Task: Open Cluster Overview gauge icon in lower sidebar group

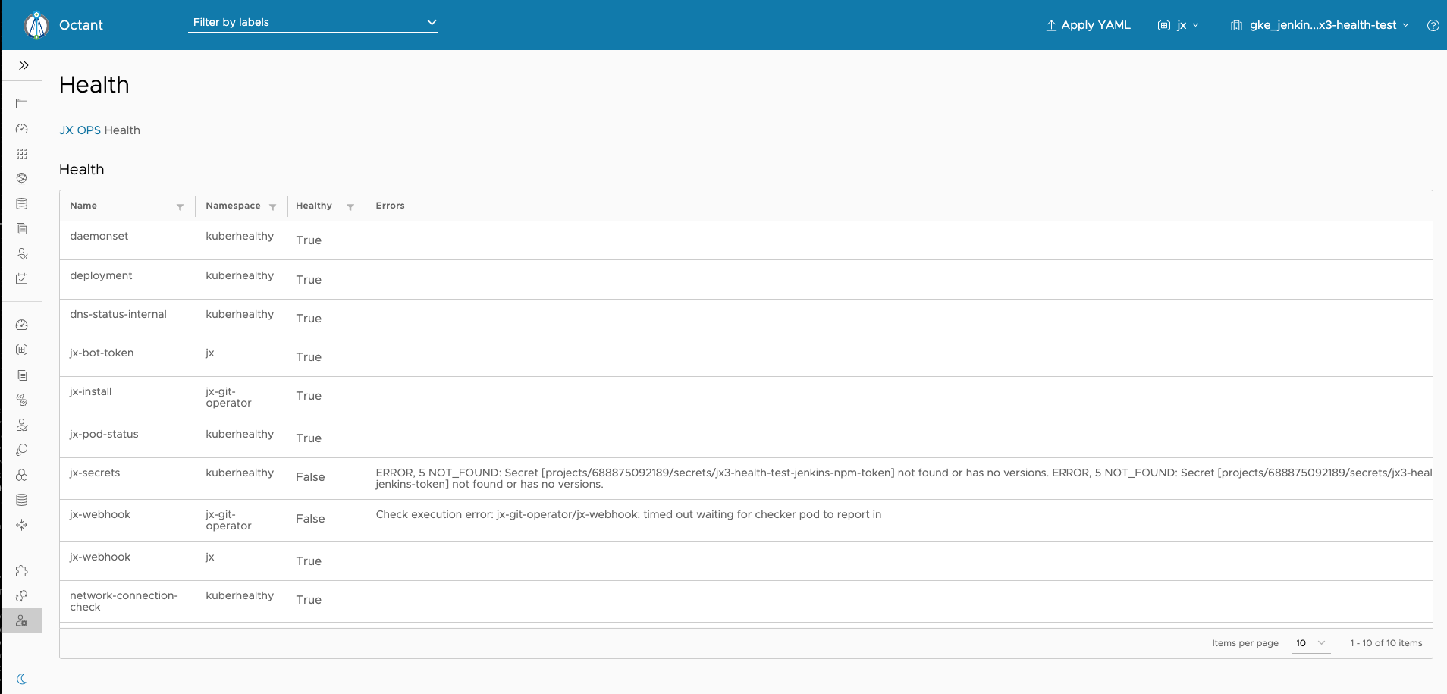Action: pos(21,325)
